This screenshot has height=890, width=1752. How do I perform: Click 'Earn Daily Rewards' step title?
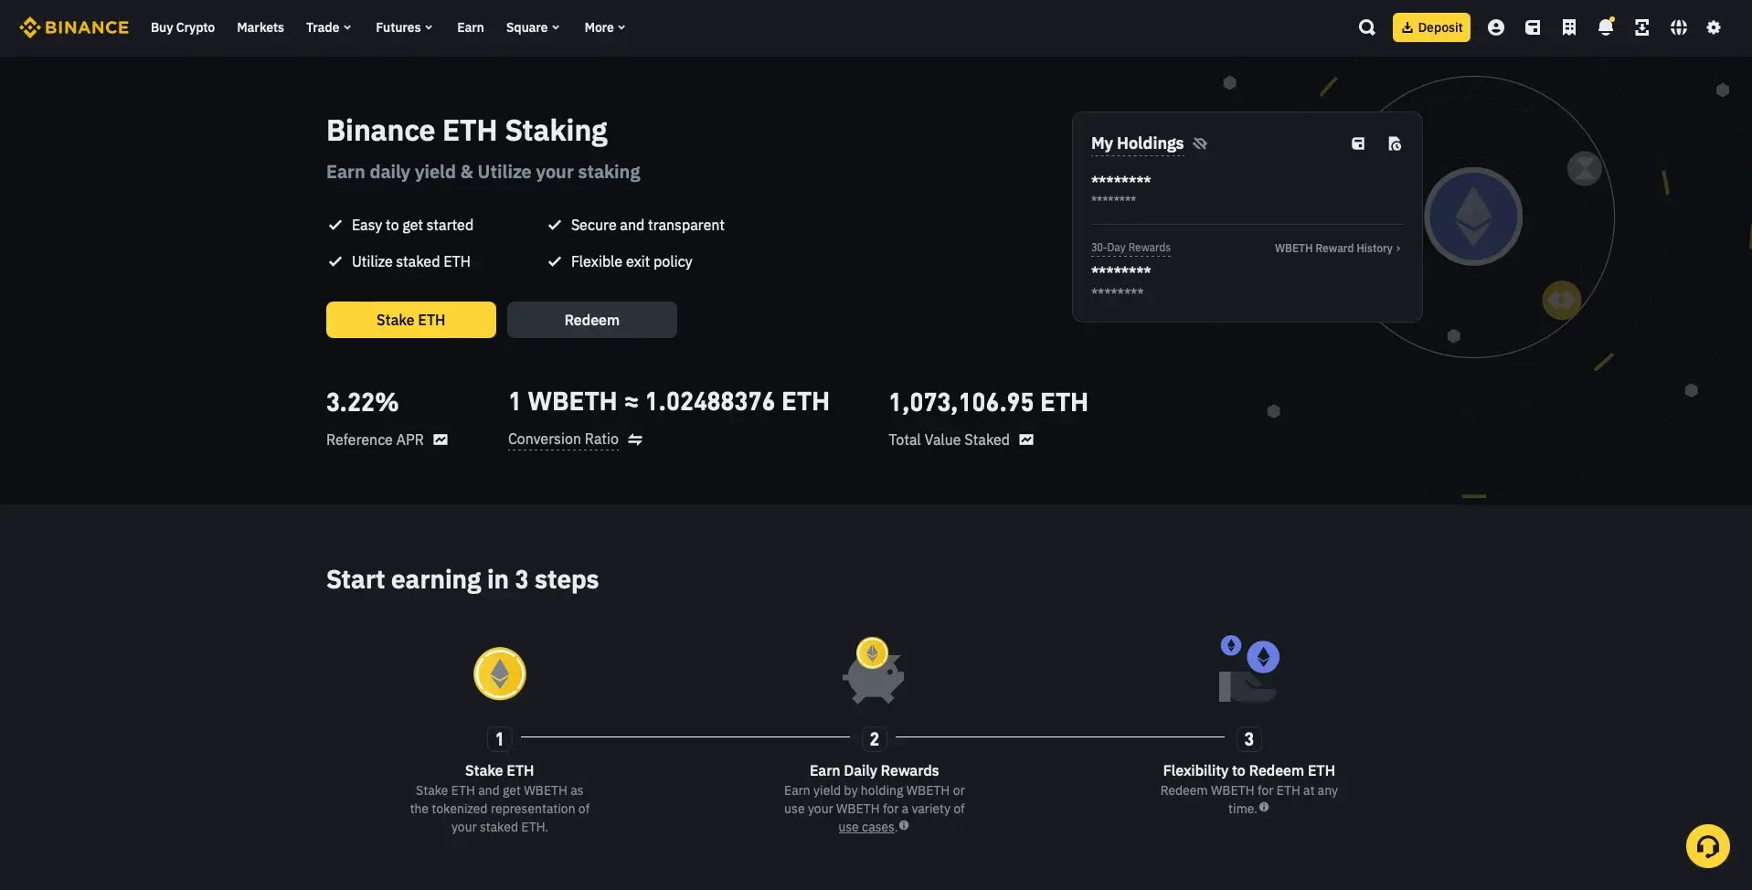[x=875, y=771]
